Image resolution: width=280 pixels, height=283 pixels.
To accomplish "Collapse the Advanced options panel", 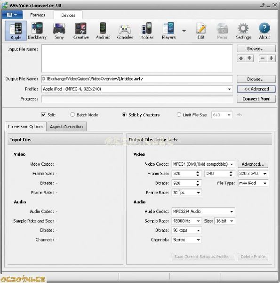I will [256, 89].
